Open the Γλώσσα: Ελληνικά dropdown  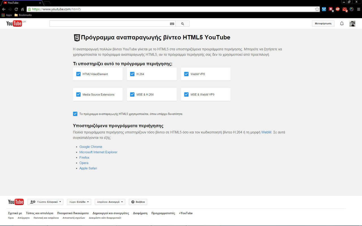click(x=46, y=202)
